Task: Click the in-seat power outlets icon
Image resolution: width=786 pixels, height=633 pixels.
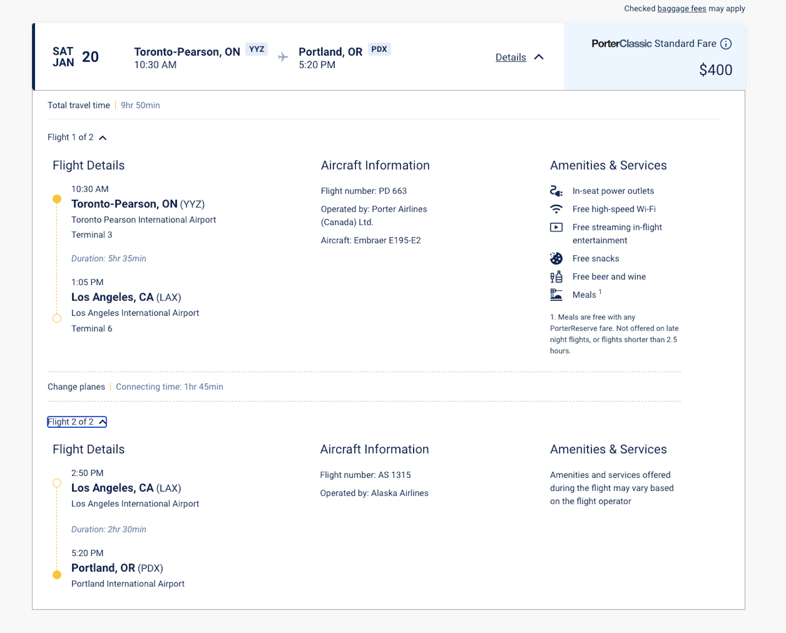Action: tap(557, 191)
